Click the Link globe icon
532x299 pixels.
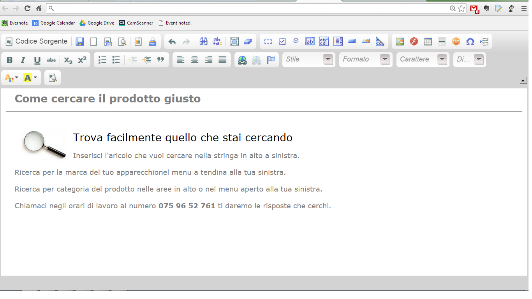[243, 60]
